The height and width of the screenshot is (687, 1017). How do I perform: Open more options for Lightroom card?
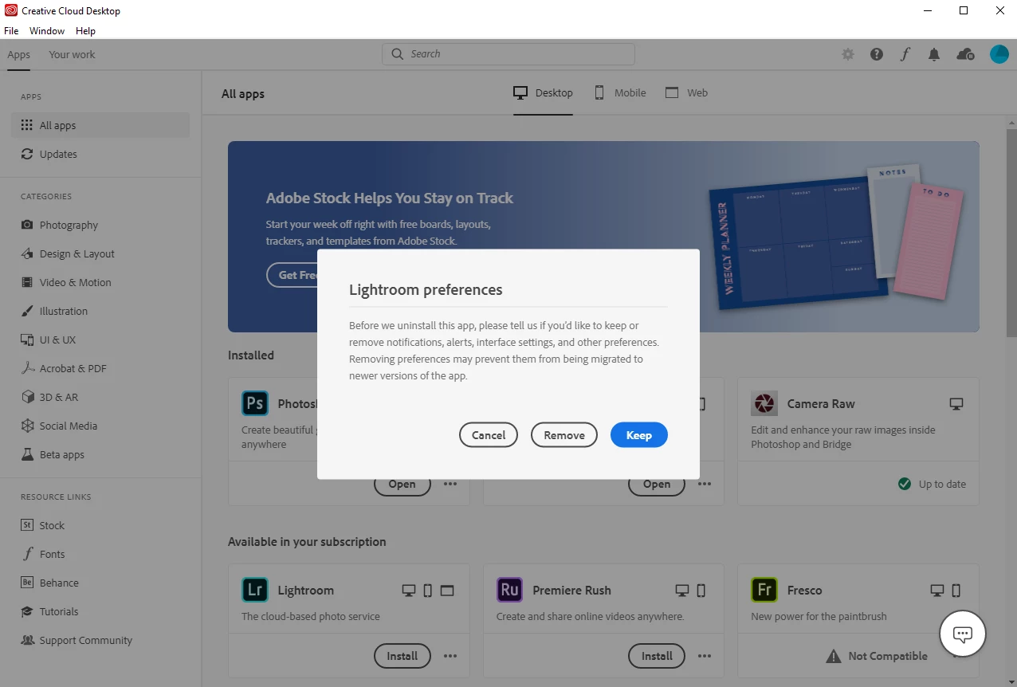pos(450,656)
